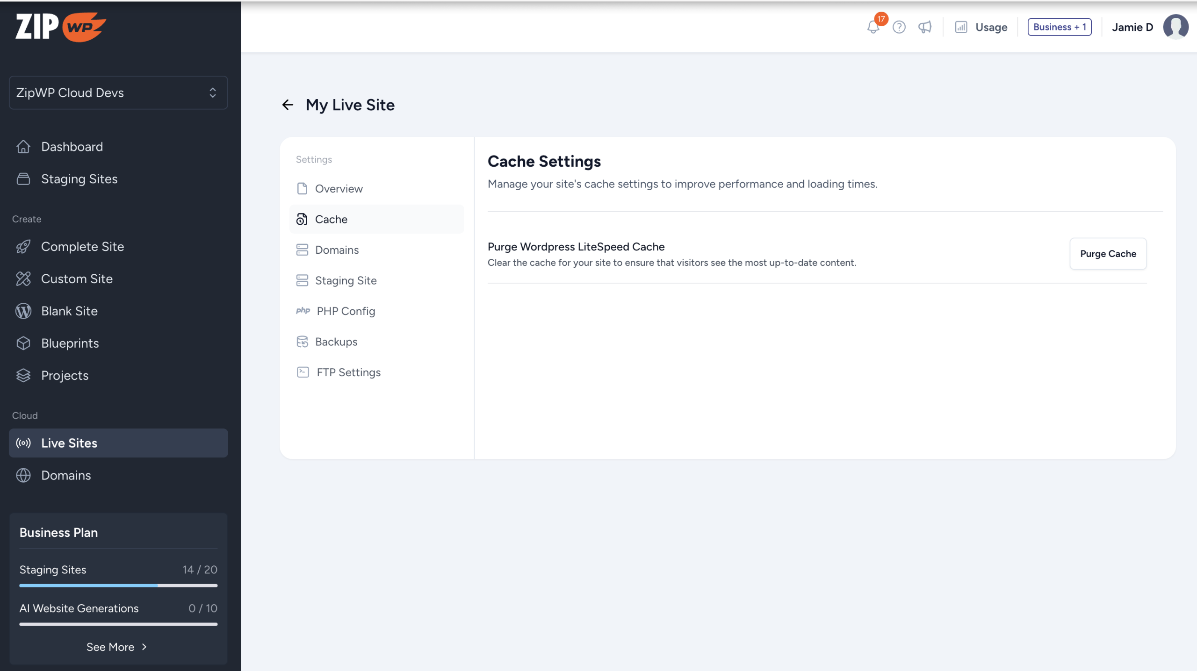Click the Purge Cache button
Viewport: 1197px width, 671px height.
click(1108, 254)
